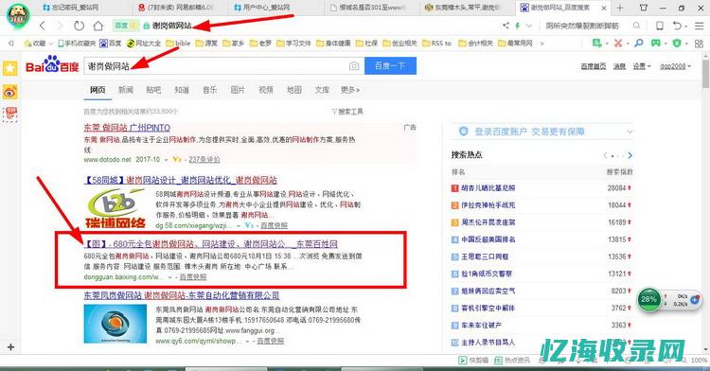Switch to the 新闻 news tab

(126, 90)
